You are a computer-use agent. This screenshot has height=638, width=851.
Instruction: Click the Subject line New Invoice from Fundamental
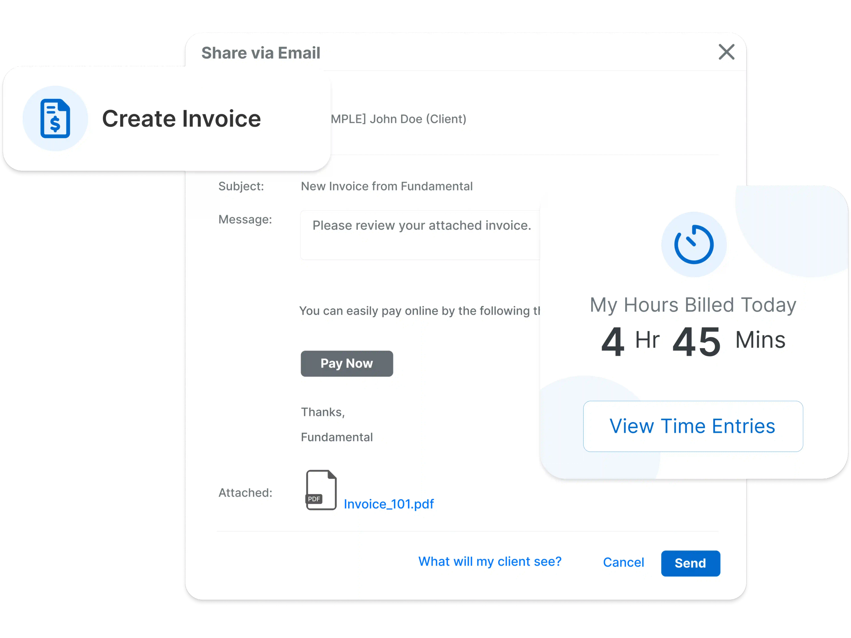(x=386, y=186)
